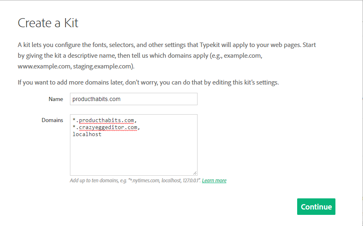The image size is (363, 226).
Task: Click the 'Add up to ten domains' hint text
Action: click(135, 180)
